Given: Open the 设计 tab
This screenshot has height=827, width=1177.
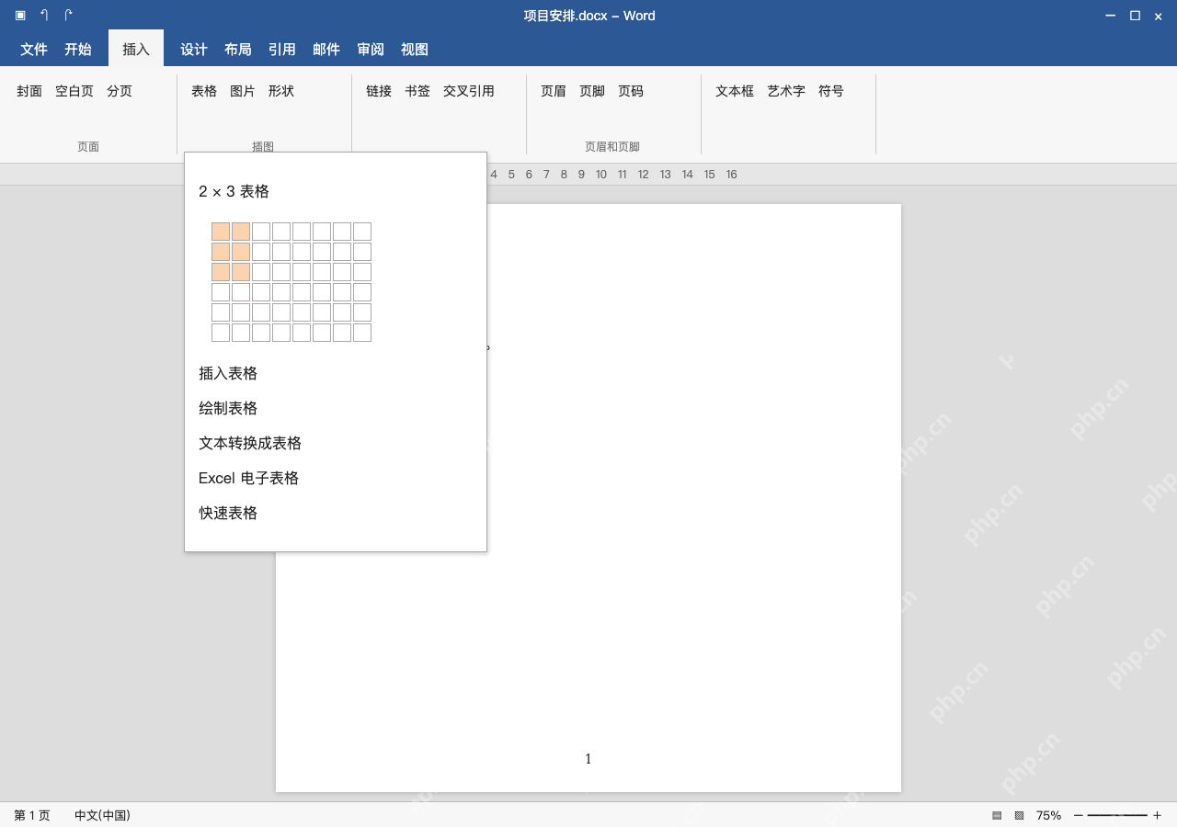Looking at the screenshot, I should click(194, 50).
